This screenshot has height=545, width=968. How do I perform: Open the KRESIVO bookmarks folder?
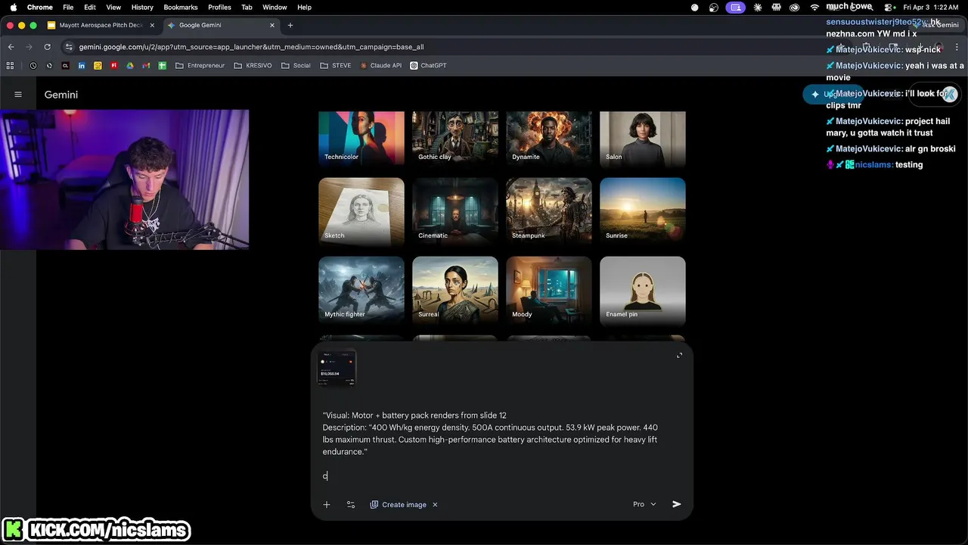coord(253,66)
